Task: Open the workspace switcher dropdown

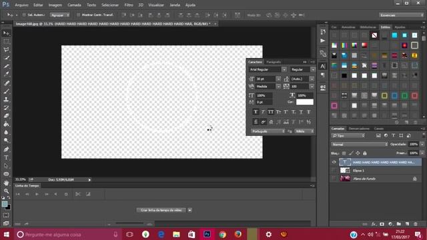Action: click(402, 15)
